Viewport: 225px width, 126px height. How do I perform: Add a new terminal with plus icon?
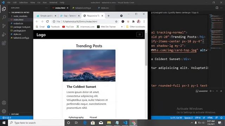[x=211, y=91]
